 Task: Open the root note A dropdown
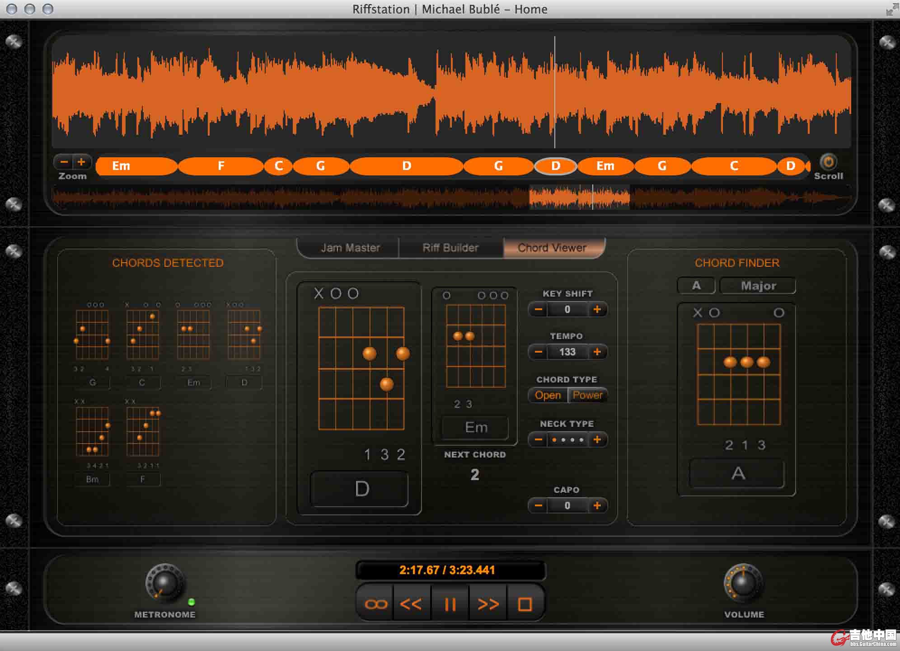click(x=696, y=286)
